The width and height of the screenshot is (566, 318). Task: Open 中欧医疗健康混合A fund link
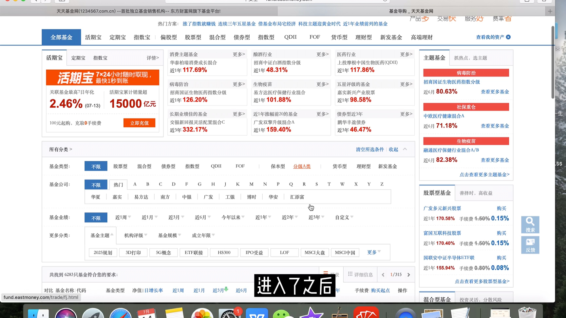(x=444, y=116)
